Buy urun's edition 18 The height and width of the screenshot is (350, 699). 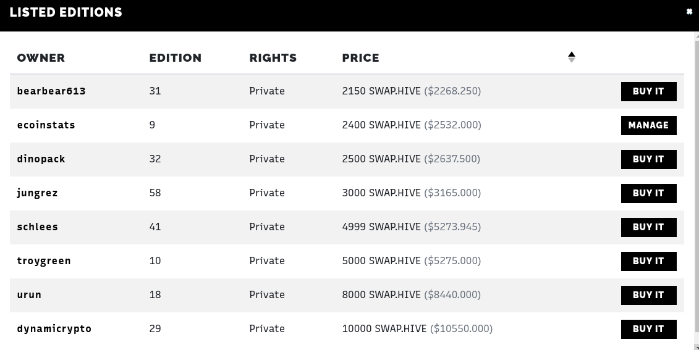pyautogui.click(x=648, y=295)
